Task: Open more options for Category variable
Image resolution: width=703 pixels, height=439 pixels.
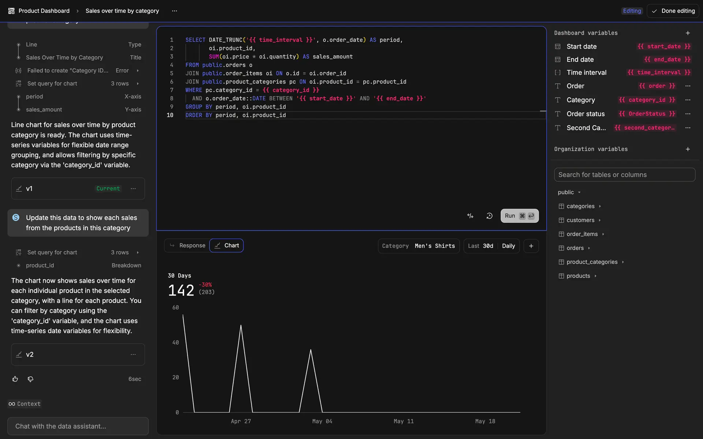Action: [x=688, y=100]
